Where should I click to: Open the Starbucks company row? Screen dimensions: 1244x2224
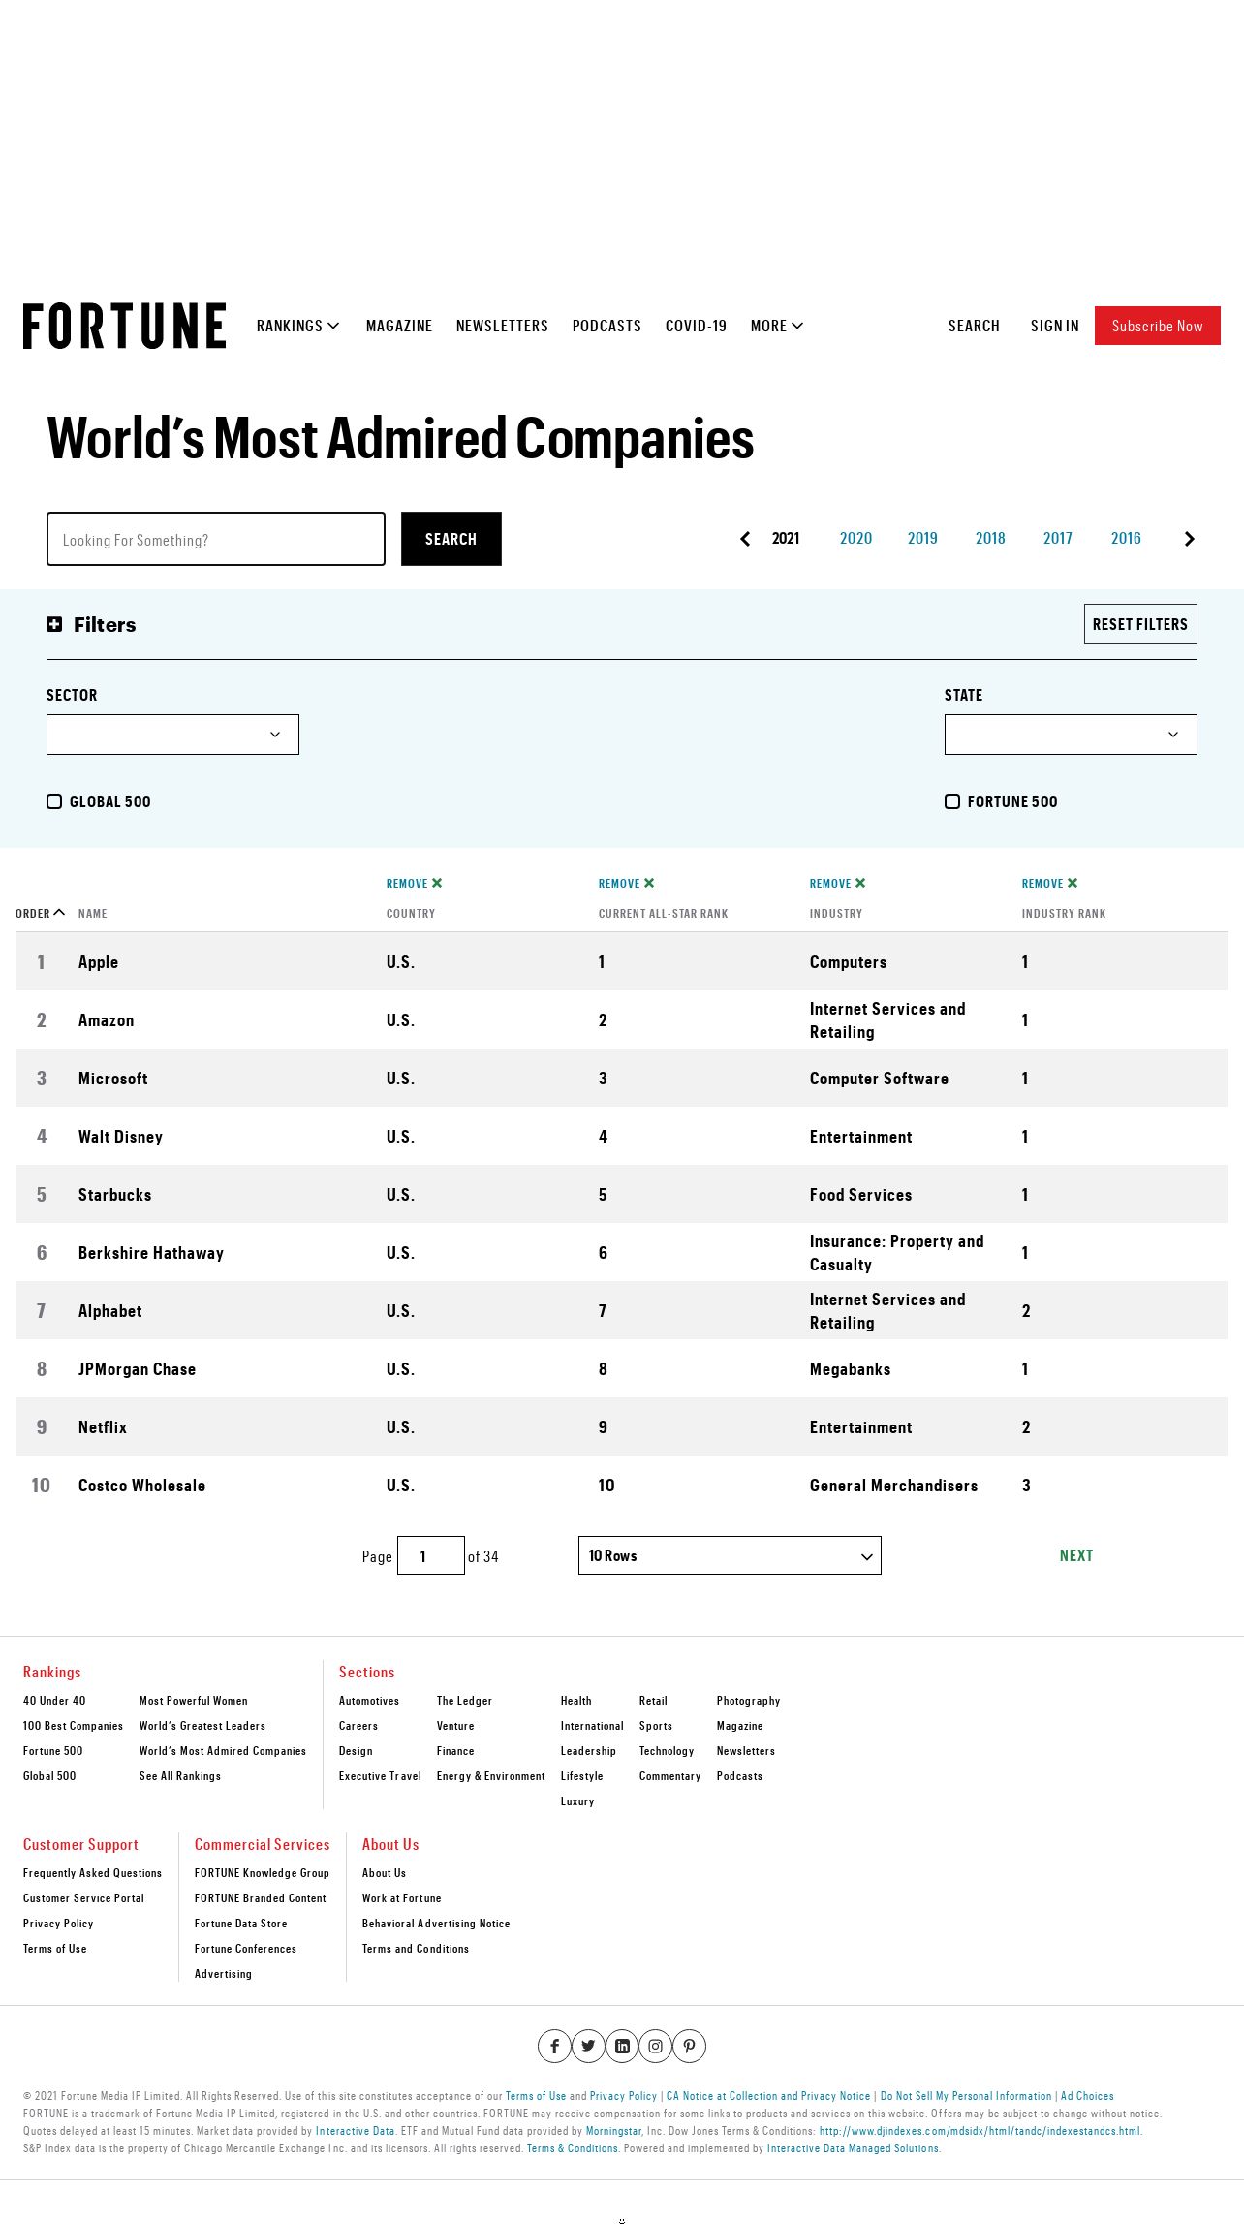click(x=622, y=1194)
